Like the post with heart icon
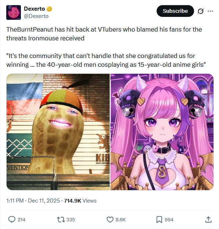 [x=110, y=219]
